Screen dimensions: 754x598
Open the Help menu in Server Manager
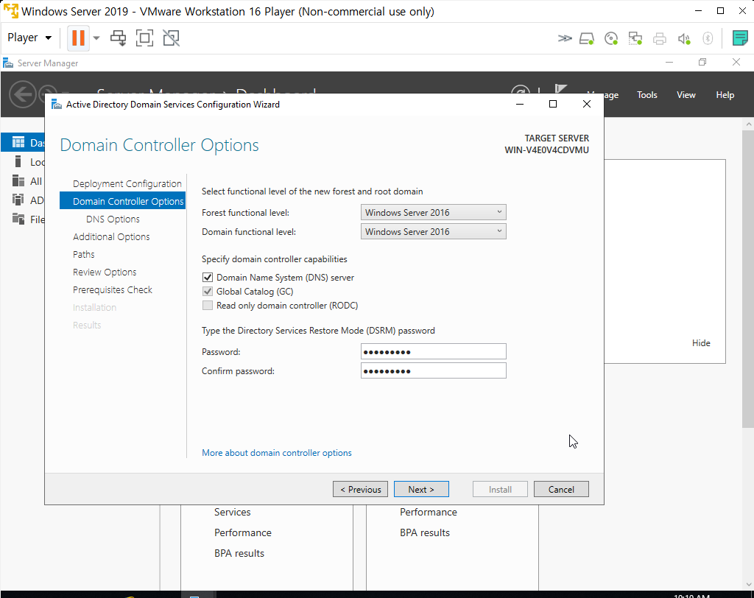pyautogui.click(x=725, y=95)
